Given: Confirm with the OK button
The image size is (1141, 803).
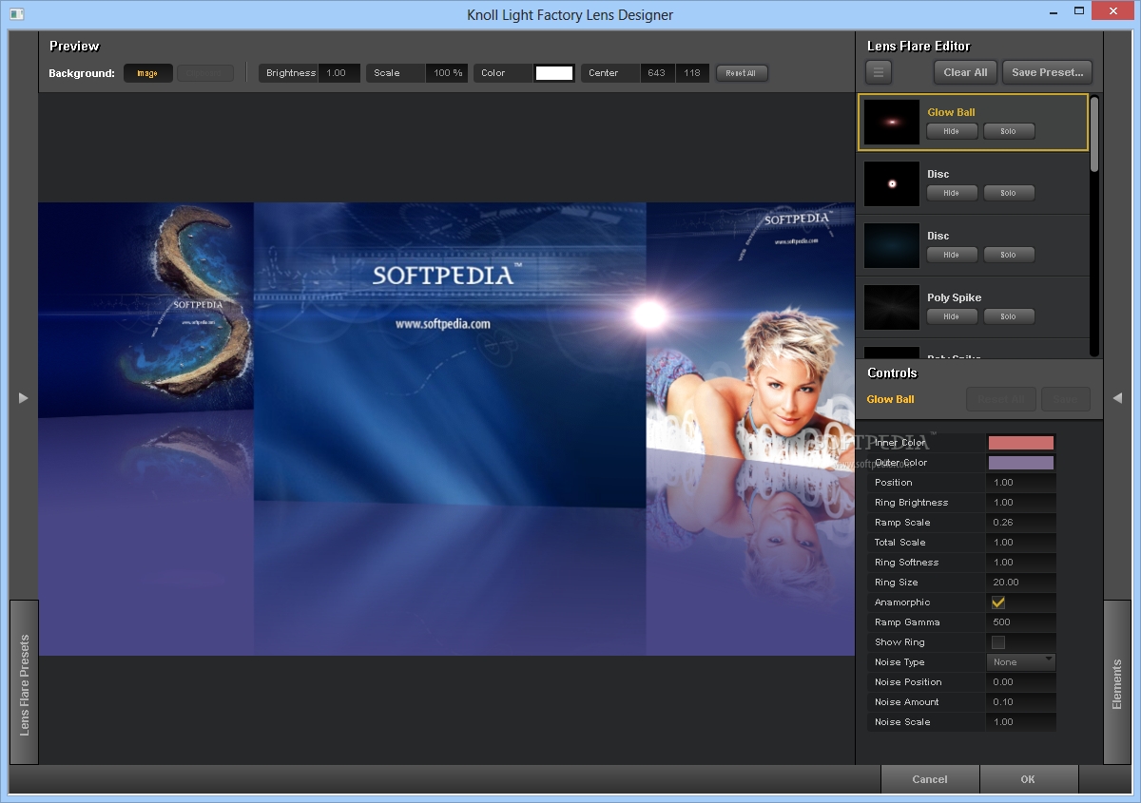Looking at the screenshot, I should (x=1028, y=779).
